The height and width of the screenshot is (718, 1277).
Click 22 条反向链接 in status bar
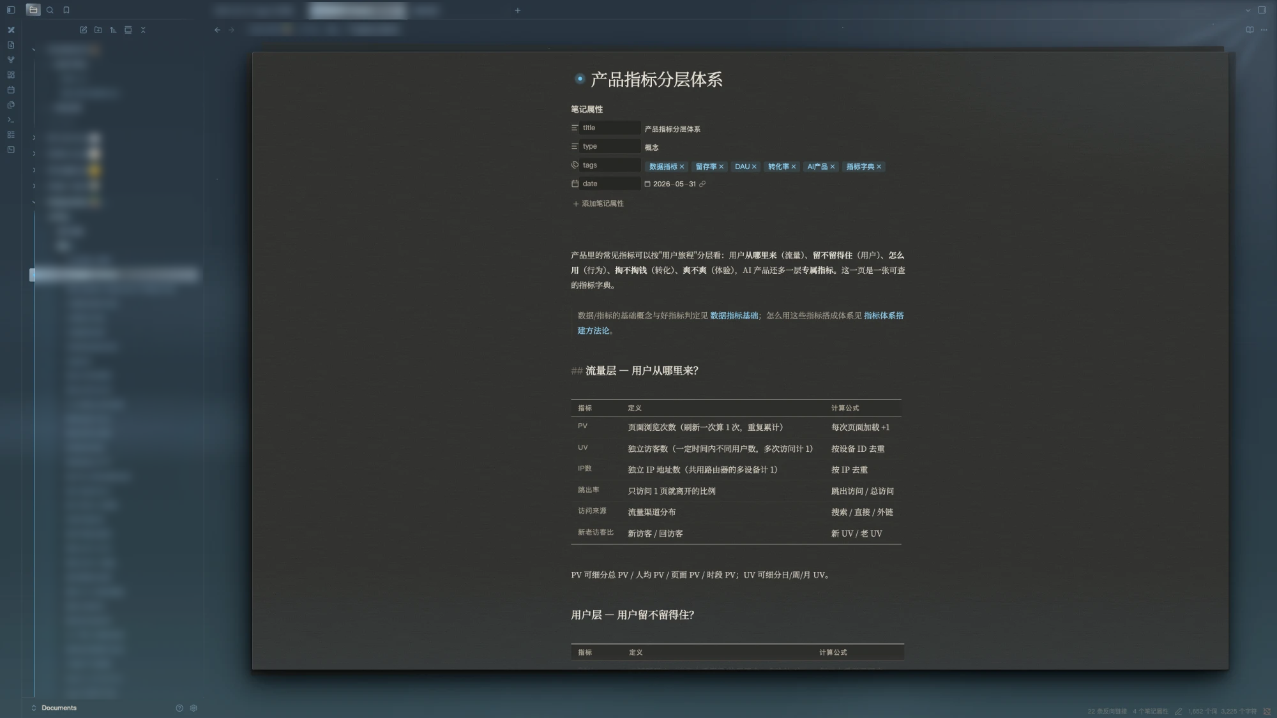point(1107,711)
